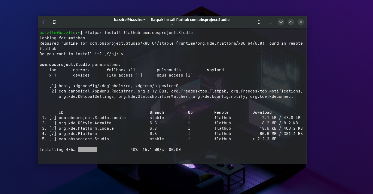This screenshot has width=373, height=194.
Task: Click the window title text
Action: [172, 20]
